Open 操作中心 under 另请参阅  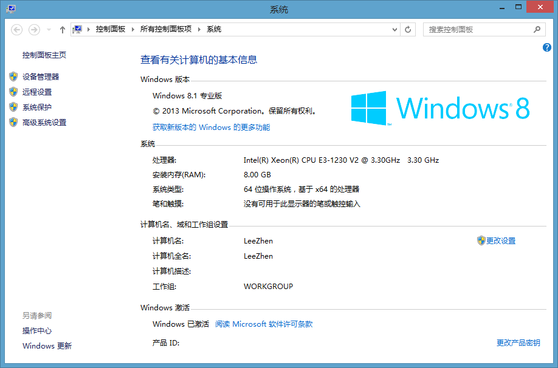(37, 331)
